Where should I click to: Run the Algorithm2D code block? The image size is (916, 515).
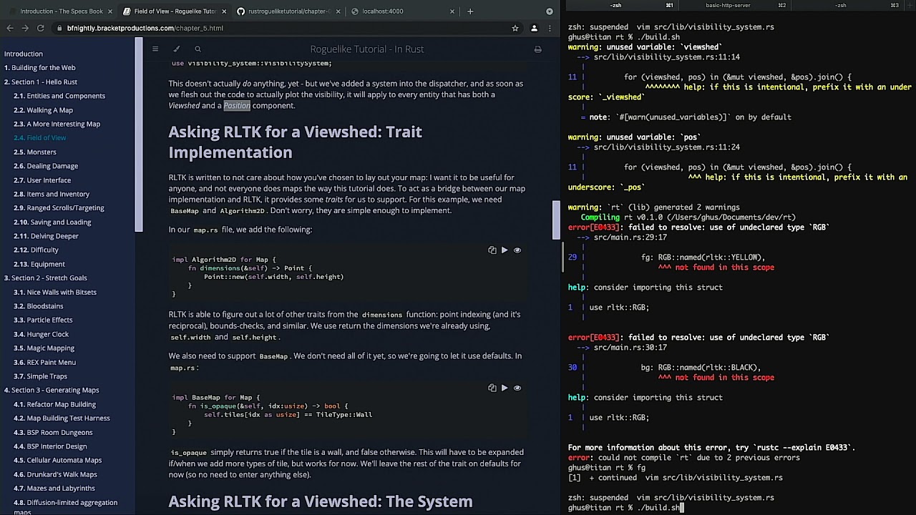[505, 250]
